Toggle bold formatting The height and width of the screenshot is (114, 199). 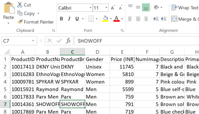[x=61, y=19]
